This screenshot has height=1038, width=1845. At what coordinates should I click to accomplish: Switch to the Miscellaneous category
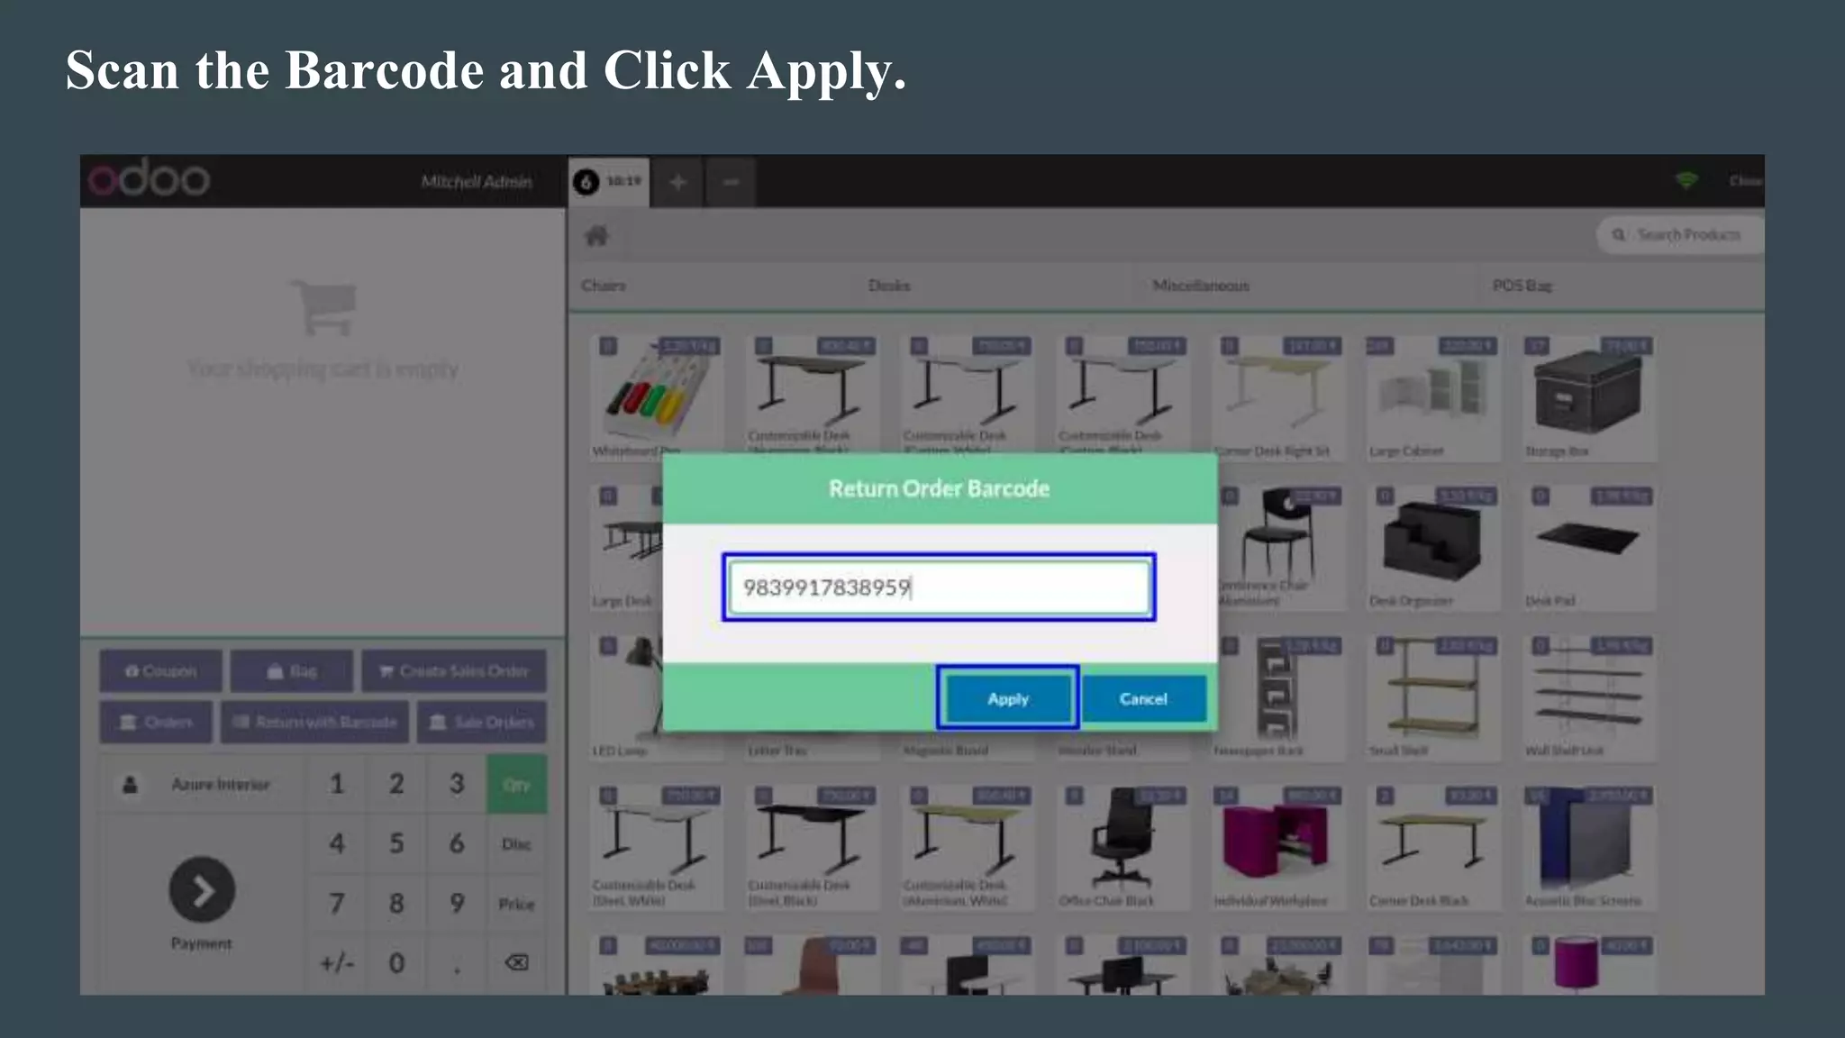pos(1200,286)
